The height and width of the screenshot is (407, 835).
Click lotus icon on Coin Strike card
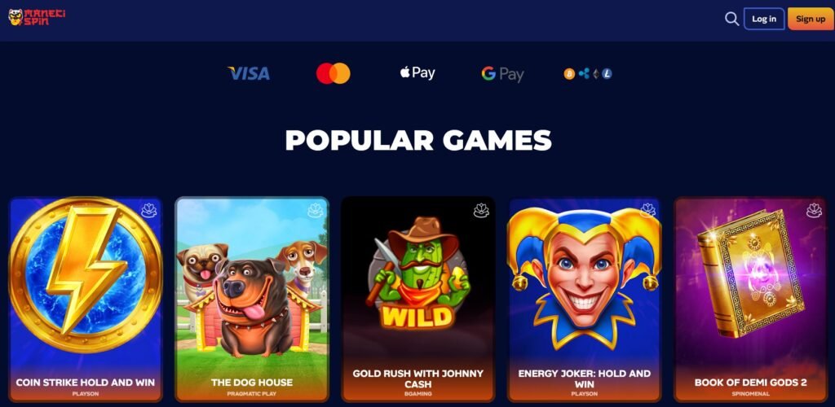149,211
